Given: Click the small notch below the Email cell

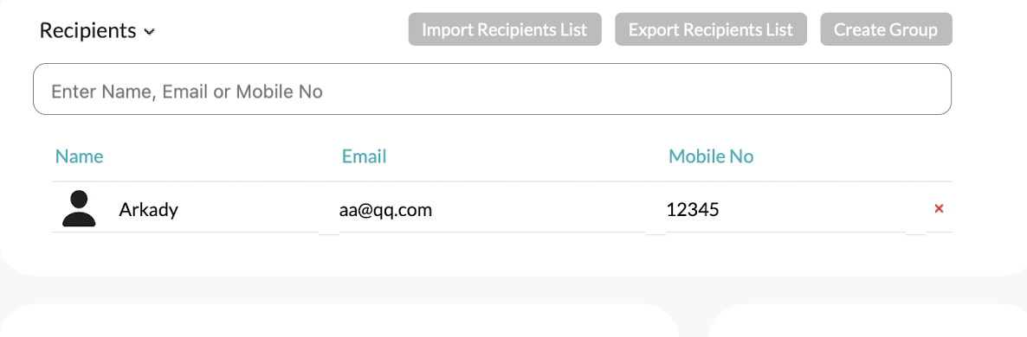Looking at the screenshot, I should pos(656,233).
